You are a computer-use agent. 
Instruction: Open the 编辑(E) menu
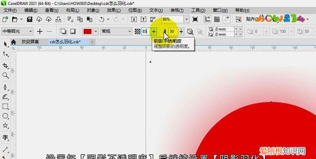point(31,10)
